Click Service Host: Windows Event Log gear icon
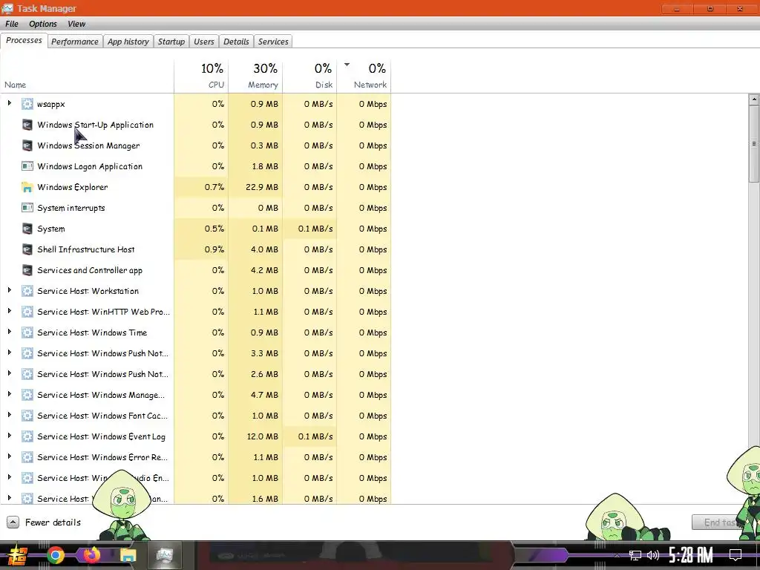Image resolution: width=760 pixels, height=570 pixels. [27, 436]
